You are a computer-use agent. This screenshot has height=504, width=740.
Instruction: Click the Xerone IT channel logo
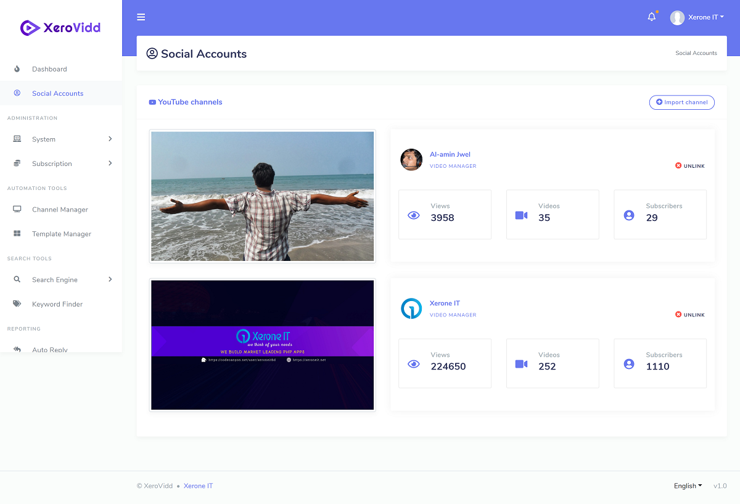[411, 308]
